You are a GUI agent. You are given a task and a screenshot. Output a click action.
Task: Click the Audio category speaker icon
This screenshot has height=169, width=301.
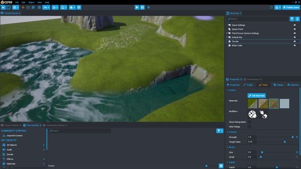[4, 150]
